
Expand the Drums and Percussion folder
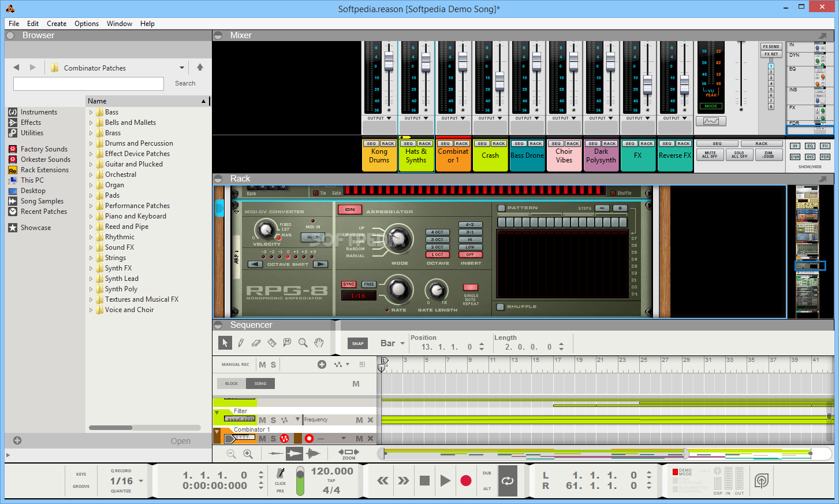click(91, 144)
